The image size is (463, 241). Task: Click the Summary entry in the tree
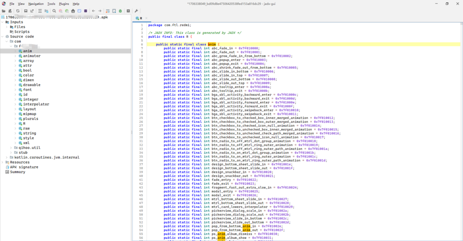18,172
